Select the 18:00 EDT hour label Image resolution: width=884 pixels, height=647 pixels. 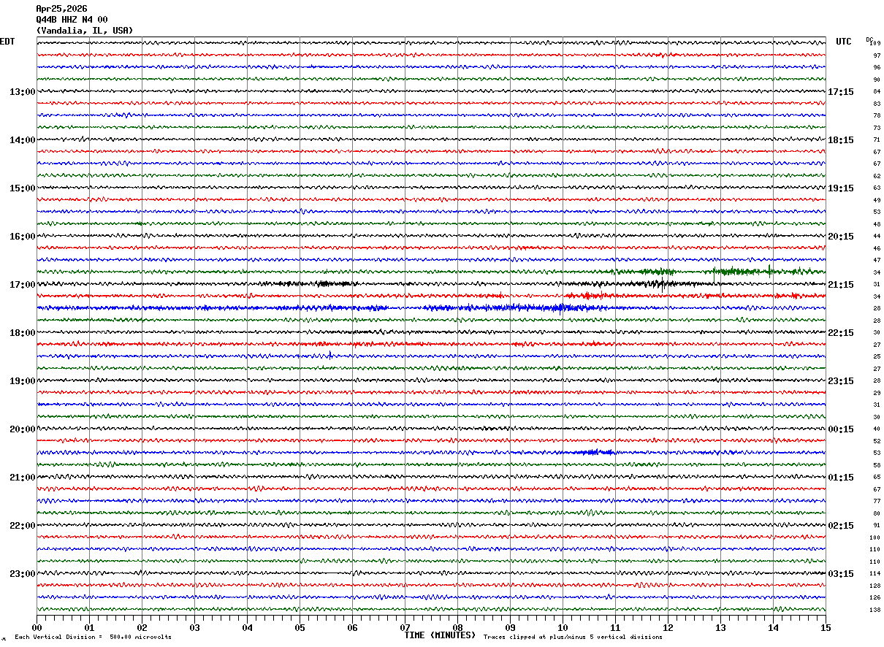coord(22,333)
